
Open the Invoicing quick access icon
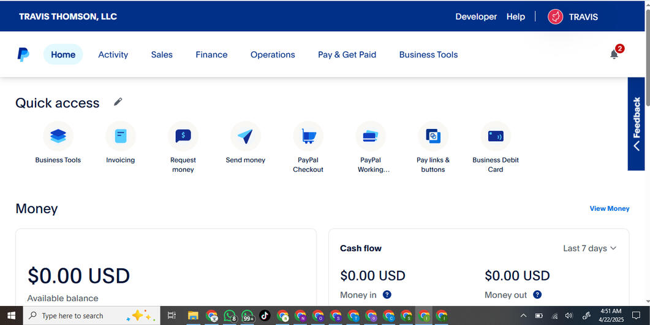click(x=121, y=136)
